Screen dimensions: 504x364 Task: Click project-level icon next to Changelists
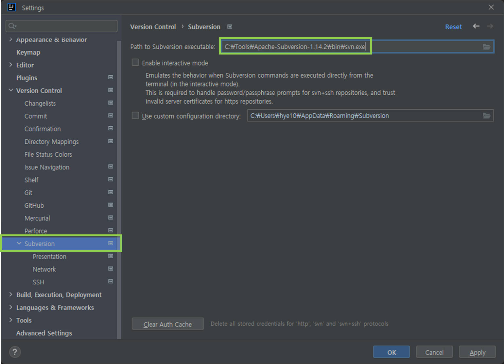click(111, 103)
